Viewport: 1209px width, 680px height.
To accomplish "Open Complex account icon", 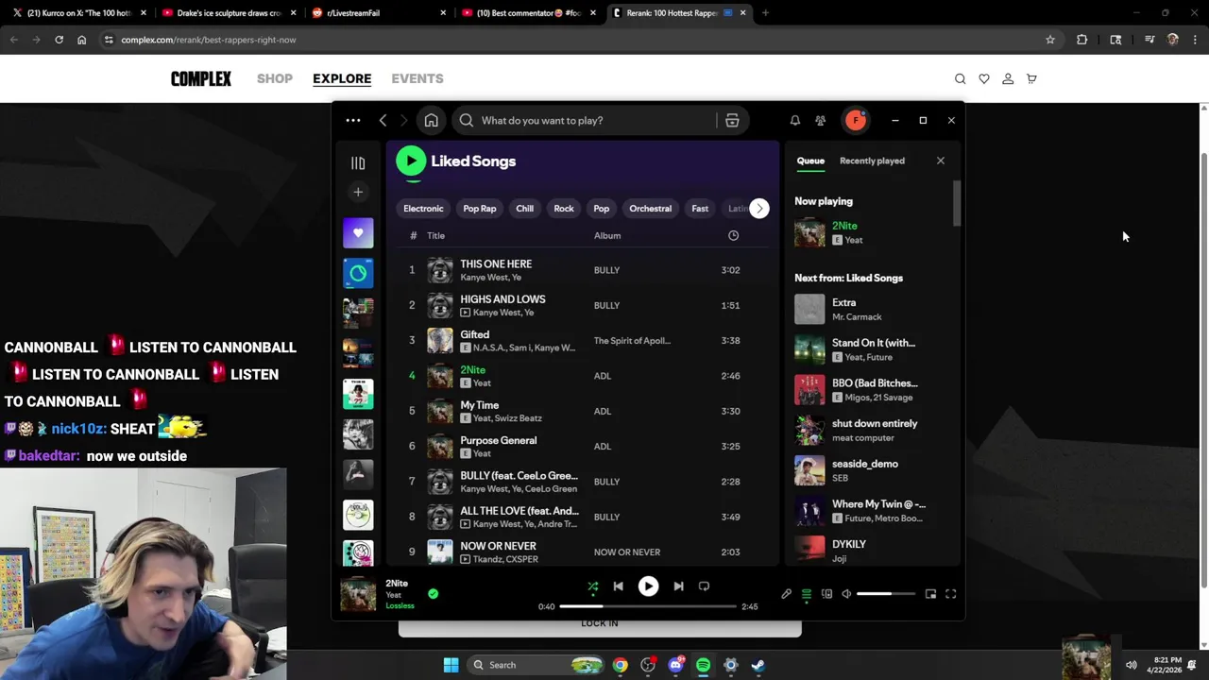I will [1008, 79].
